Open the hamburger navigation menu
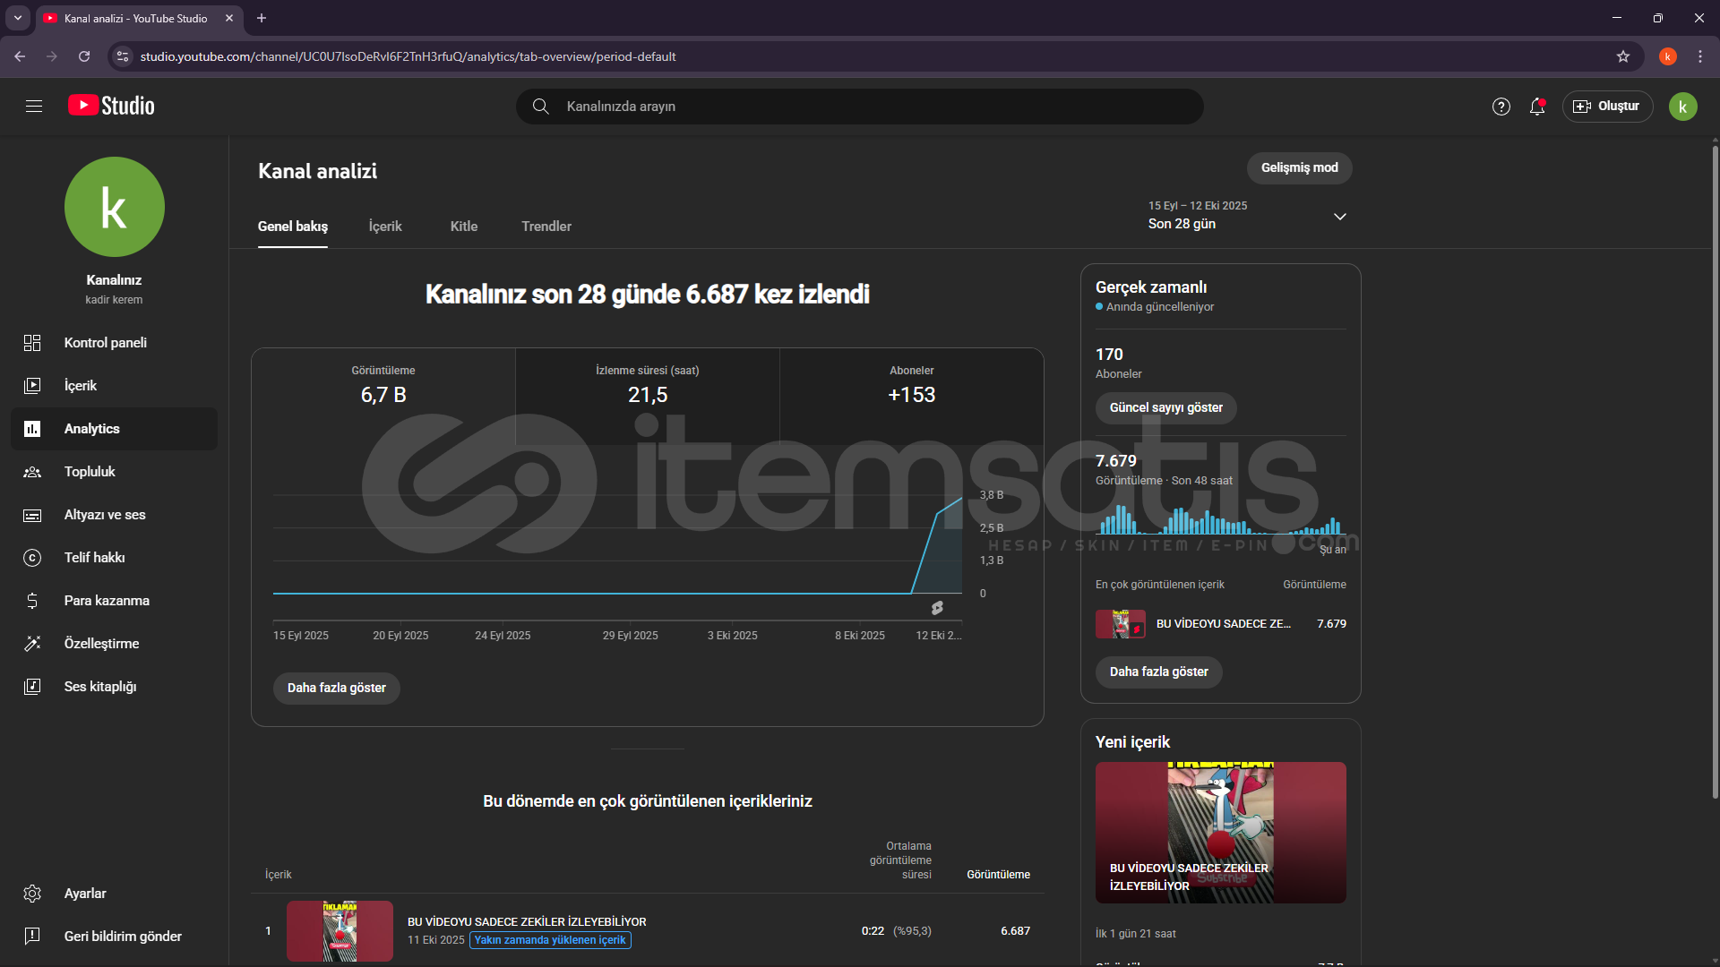The width and height of the screenshot is (1720, 967). point(34,107)
